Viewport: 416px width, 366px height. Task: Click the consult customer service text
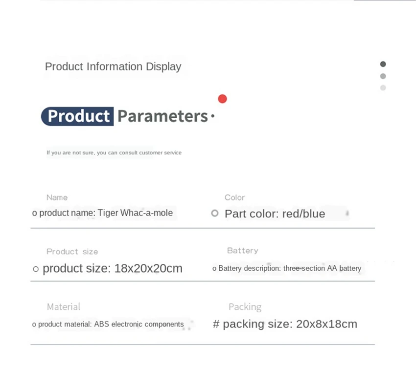[x=114, y=152]
